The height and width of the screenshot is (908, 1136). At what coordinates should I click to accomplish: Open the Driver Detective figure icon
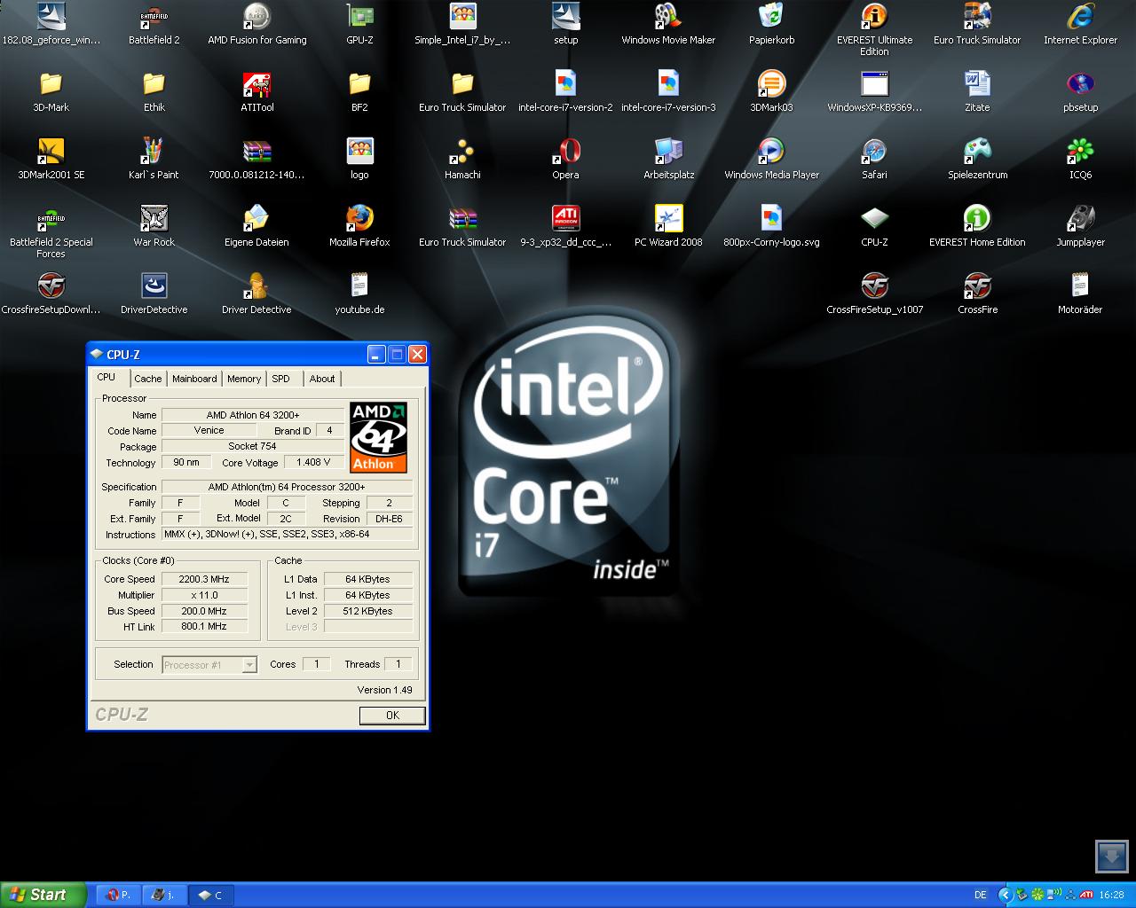click(x=256, y=294)
